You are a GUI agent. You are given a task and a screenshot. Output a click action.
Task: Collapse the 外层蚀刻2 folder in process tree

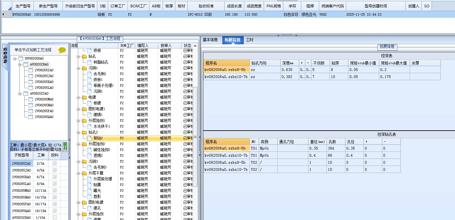click(x=78, y=144)
